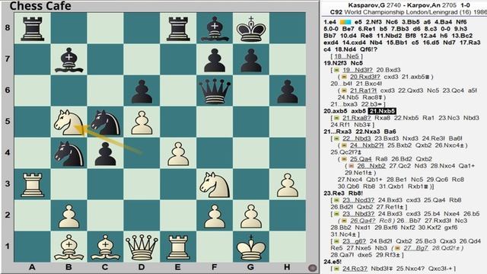
Task: Go to sub-variation move 26...Nxb2
Action: point(371,166)
